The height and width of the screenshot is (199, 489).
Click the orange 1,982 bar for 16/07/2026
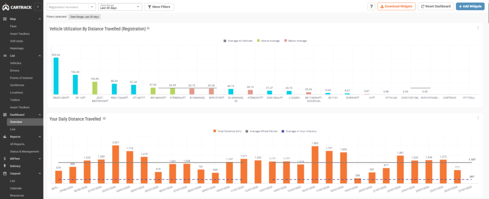click(315, 165)
